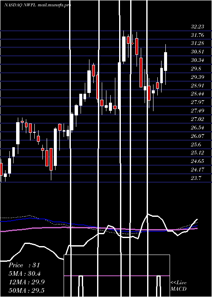Select the 27.97 price axis label
Viewport: 212px width, 297px height.
[x=198, y=103]
